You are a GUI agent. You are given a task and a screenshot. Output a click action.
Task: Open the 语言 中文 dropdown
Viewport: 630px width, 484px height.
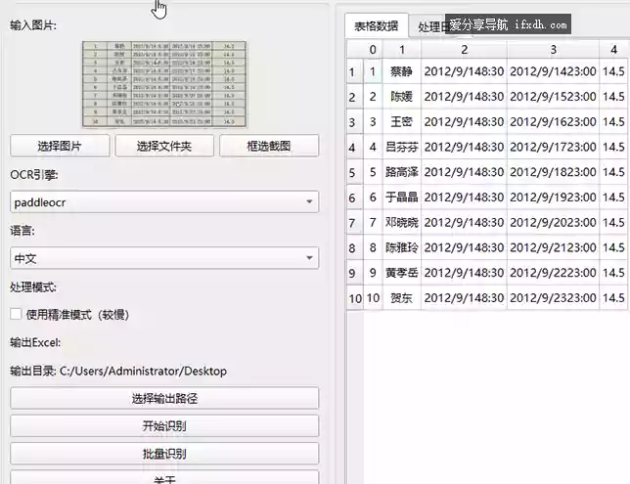pyautogui.click(x=164, y=258)
